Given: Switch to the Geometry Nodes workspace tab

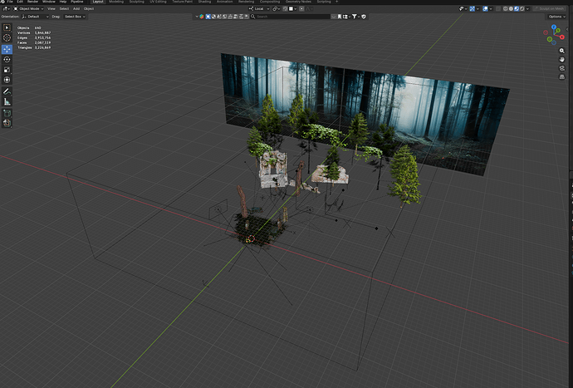Looking at the screenshot, I should coord(298,2).
